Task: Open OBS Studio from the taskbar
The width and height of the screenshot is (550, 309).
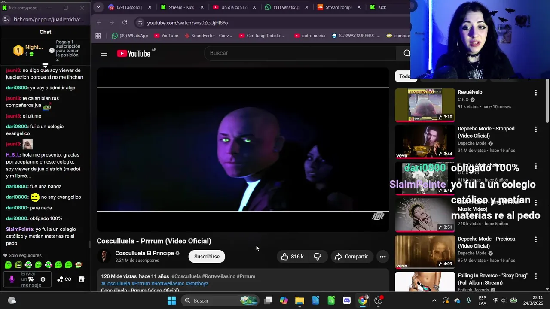Action: click(x=378, y=300)
